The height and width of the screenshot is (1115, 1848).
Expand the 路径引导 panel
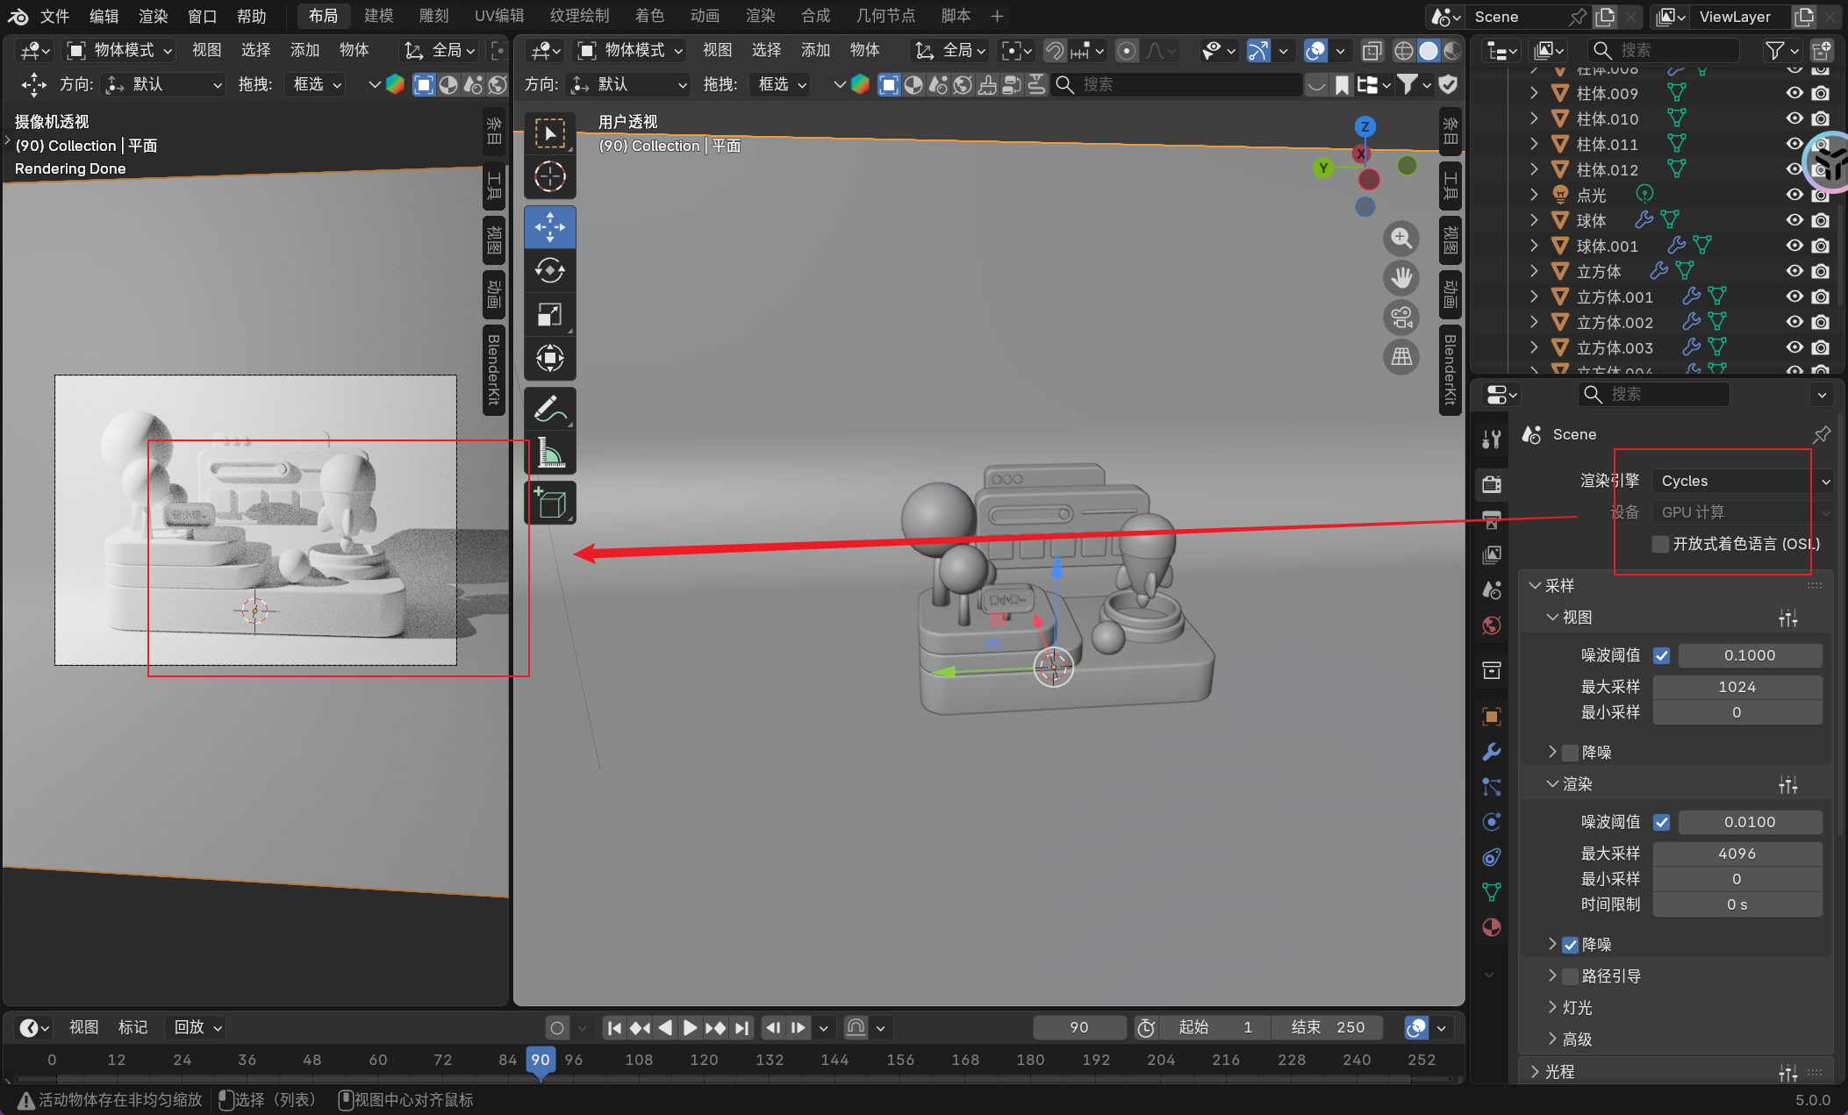pyautogui.click(x=1552, y=976)
